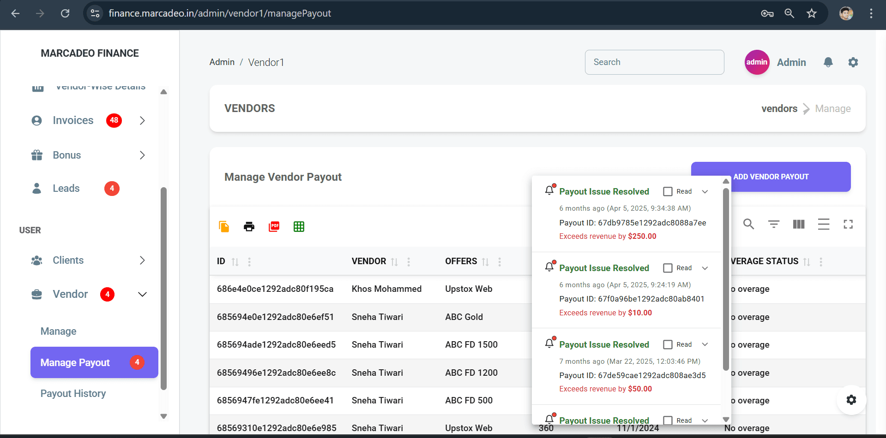Collapse the Vendor section in the sidebar
Screen dimensions: 886x438
point(142,294)
